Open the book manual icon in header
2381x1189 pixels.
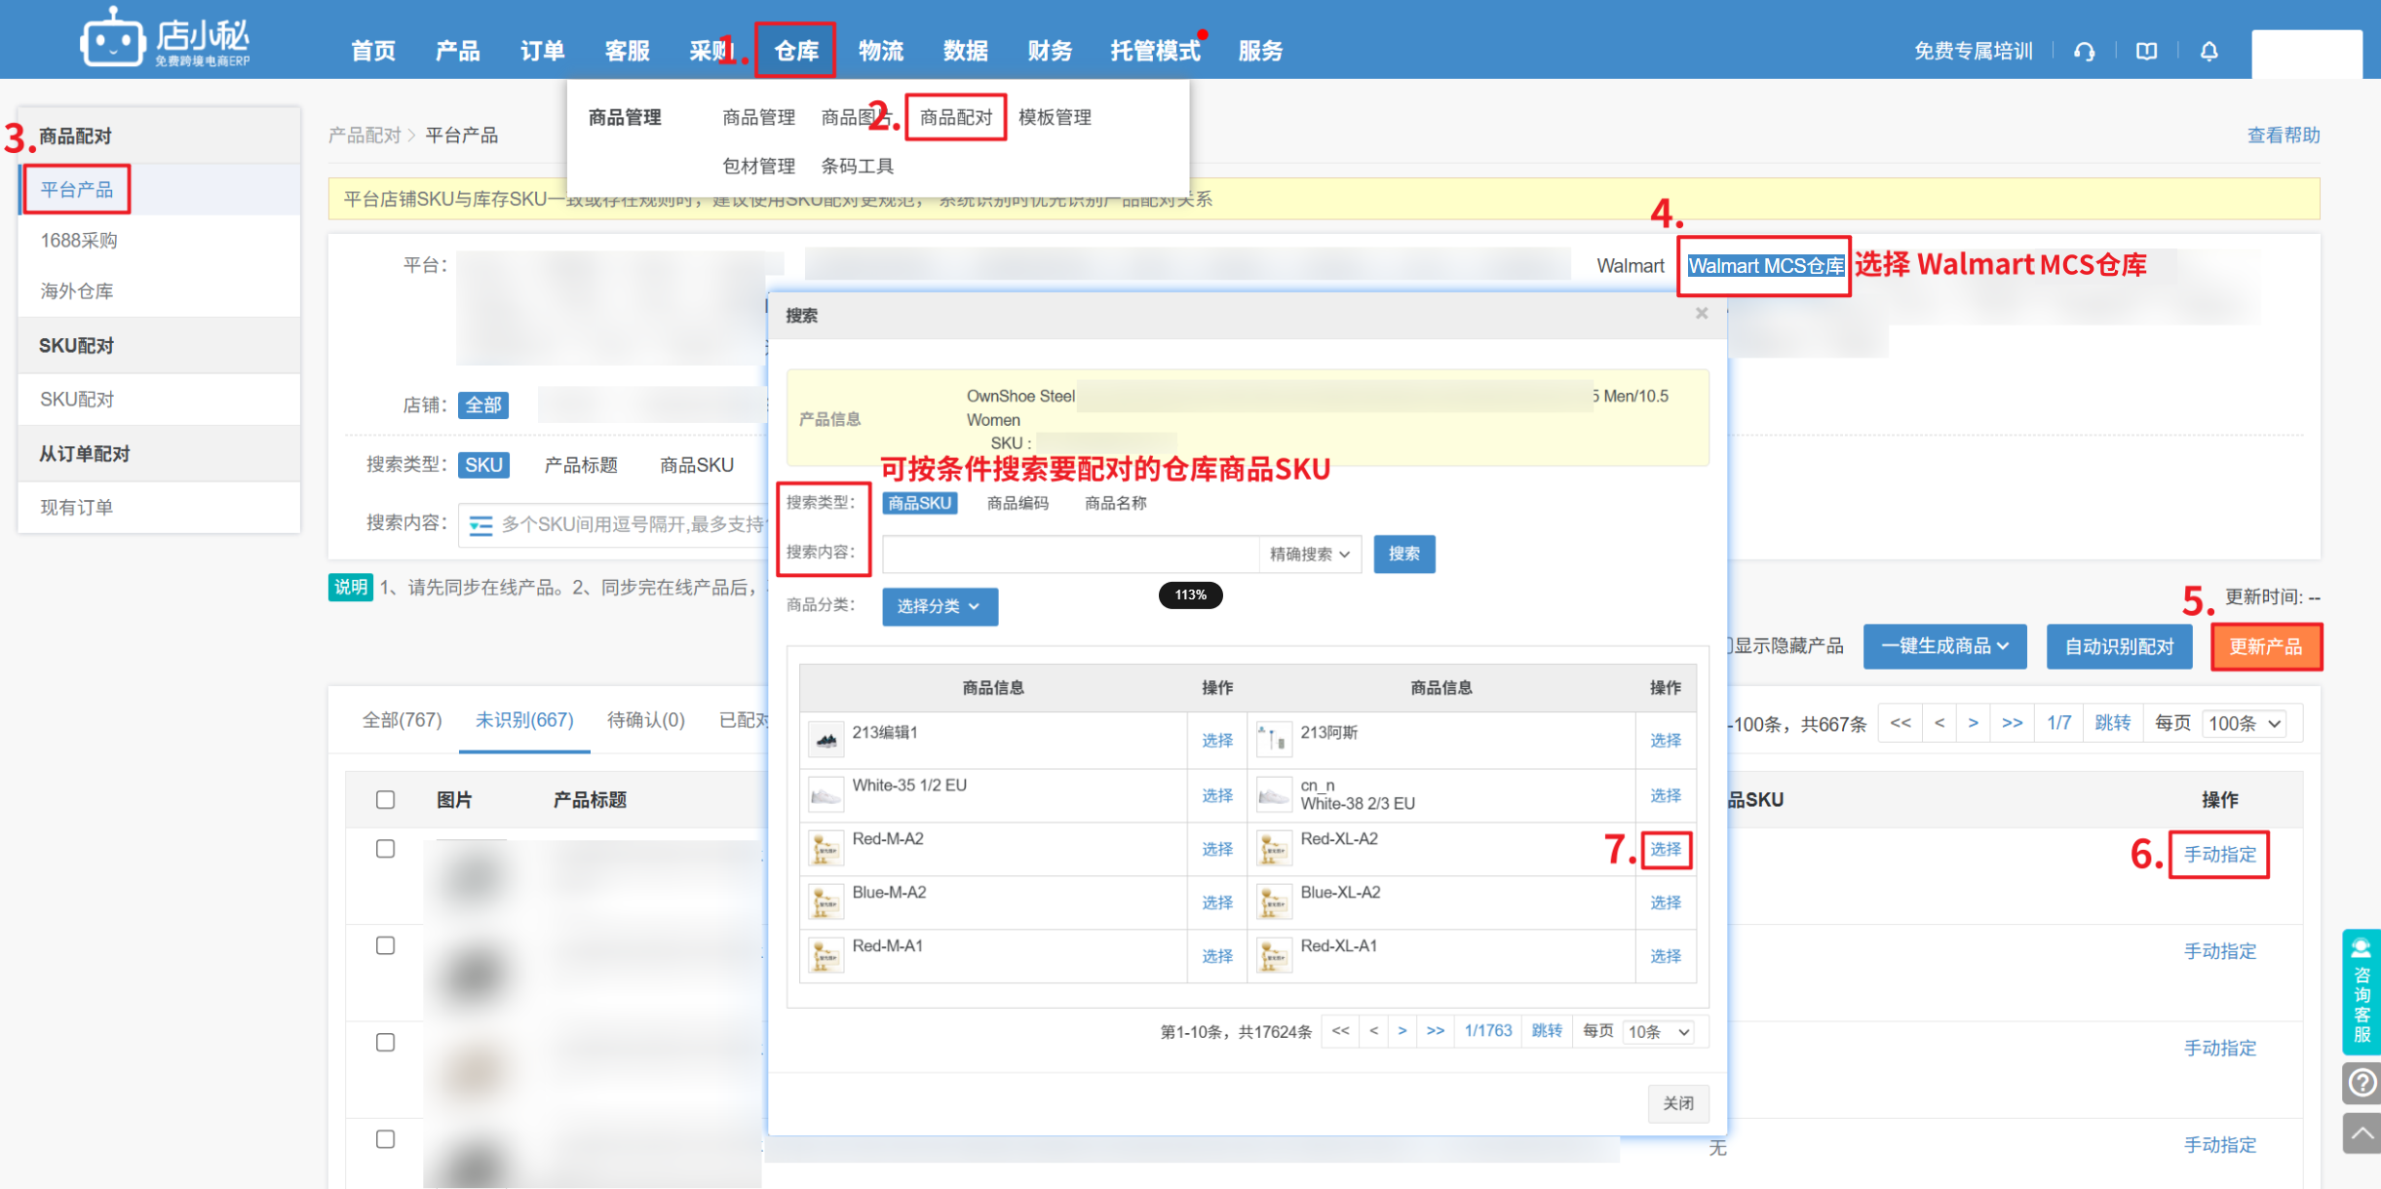click(x=2146, y=52)
